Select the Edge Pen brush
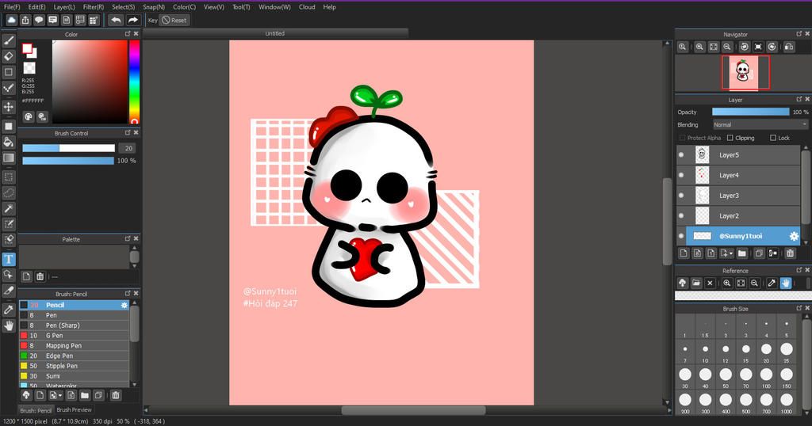 74,356
